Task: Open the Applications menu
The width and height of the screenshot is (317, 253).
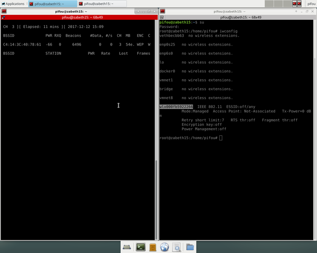Action: pyautogui.click(x=13, y=4)
